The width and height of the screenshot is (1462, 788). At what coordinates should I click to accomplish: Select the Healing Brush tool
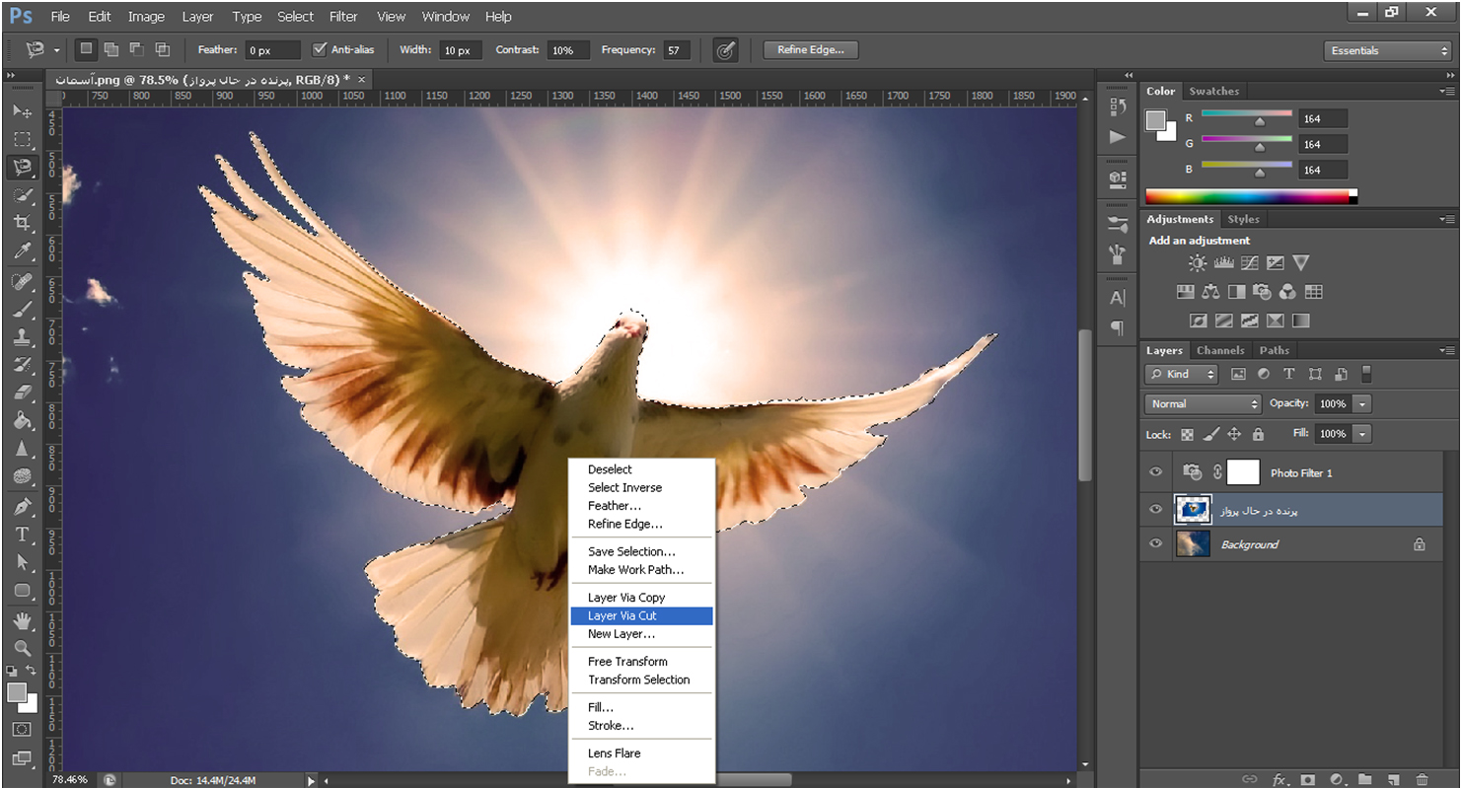[x=22, y=283]
